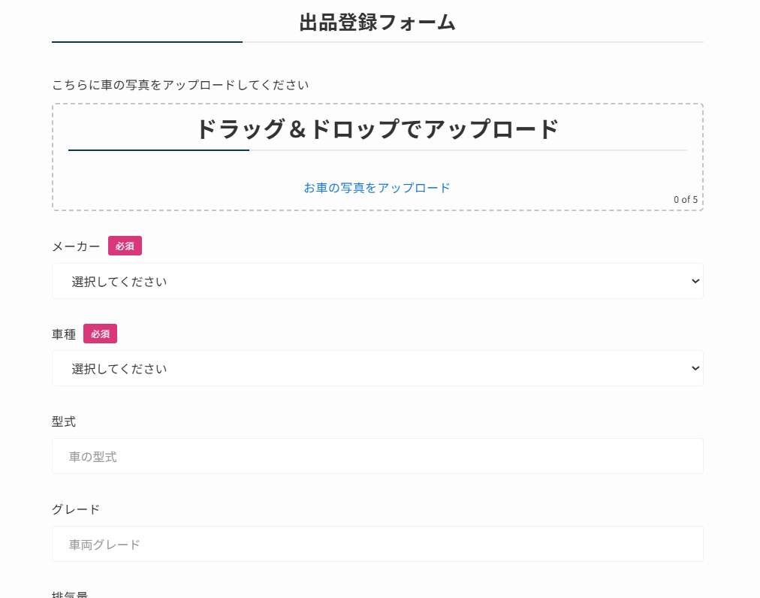Focus the 車の型式 text field
The width and height of the screenshot is (760, 598).
click(377, 456)
